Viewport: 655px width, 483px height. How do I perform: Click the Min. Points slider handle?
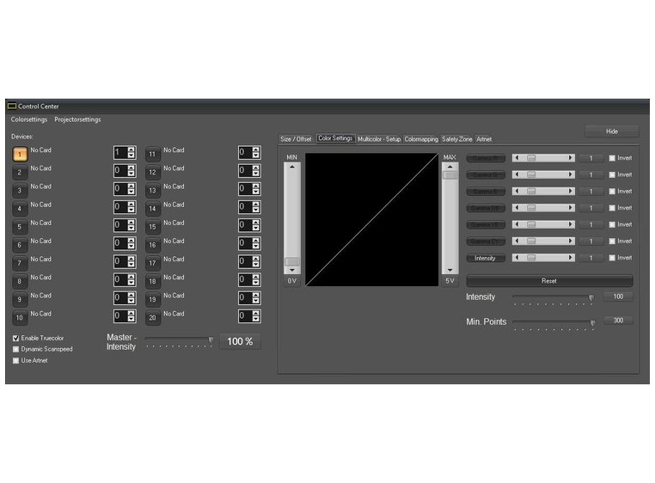[x=592, y=323]
